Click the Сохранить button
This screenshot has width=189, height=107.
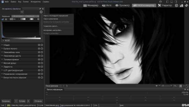click(x=6, y=101)
